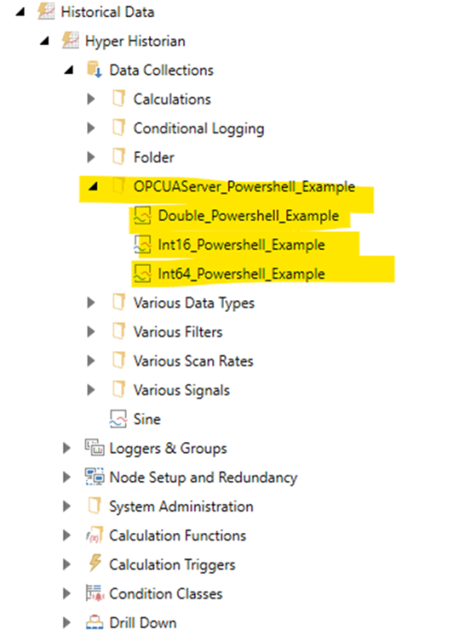Select the Conditional Logging folder
This screenshot has height=640, width=459.
[199, 129]
